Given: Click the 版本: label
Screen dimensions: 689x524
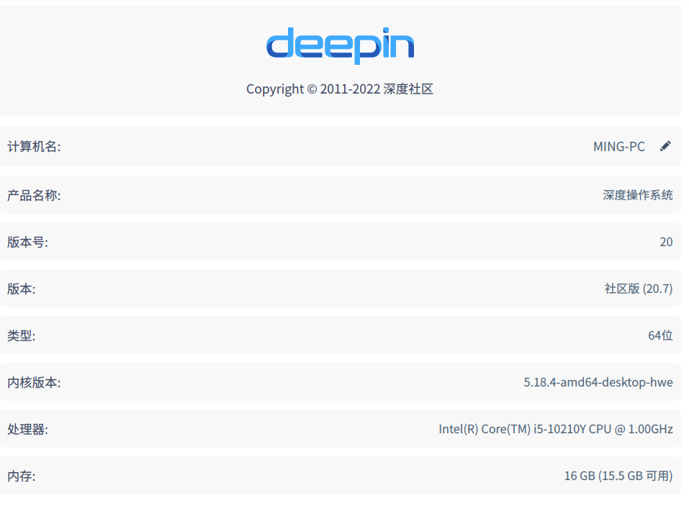Looking at the screenshot, I should 21,289.
